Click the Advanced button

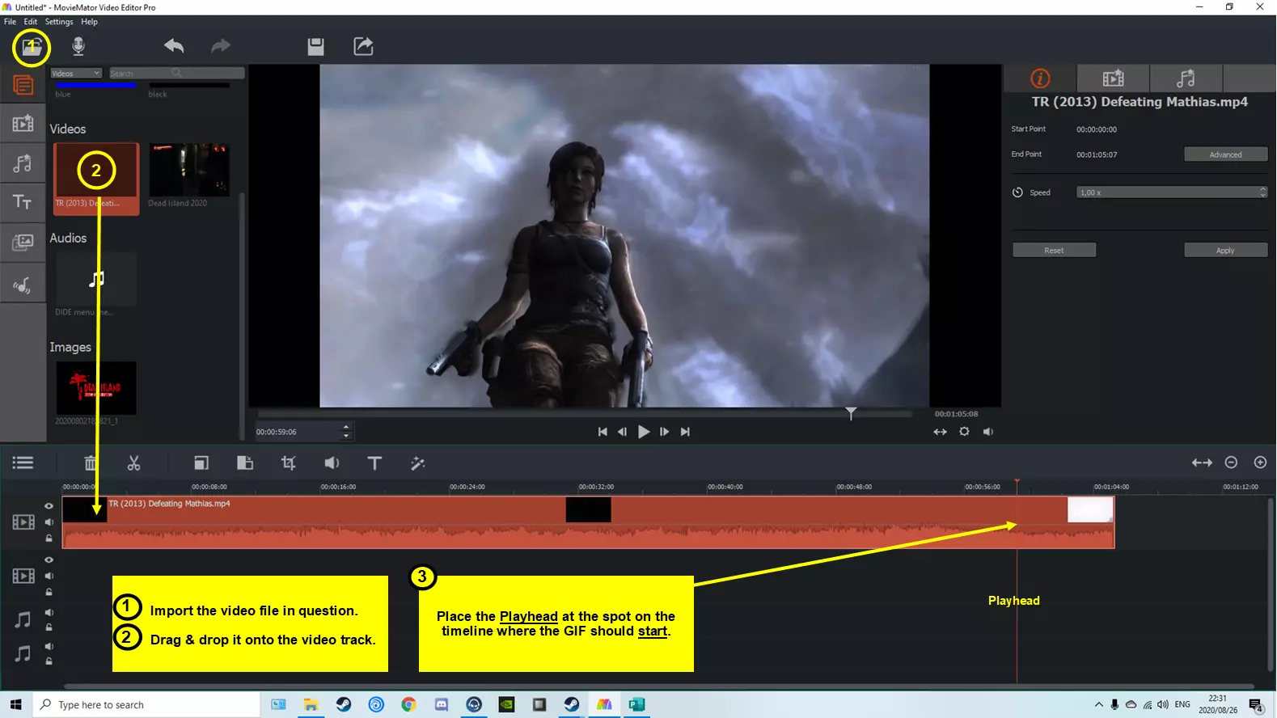tap(1225, 154)
